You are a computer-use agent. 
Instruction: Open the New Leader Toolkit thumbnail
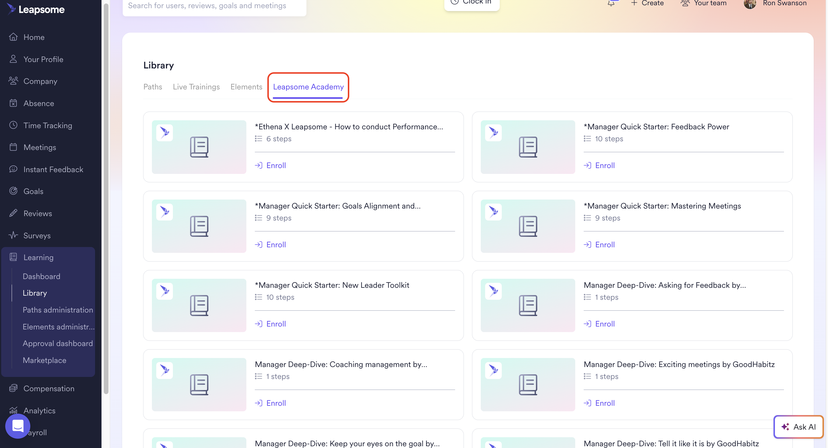tap(199, 305)
